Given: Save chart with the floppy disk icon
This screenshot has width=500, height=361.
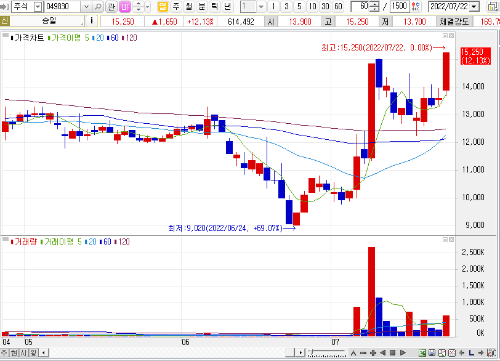Looking at the screenshot, I should [432, 353].
